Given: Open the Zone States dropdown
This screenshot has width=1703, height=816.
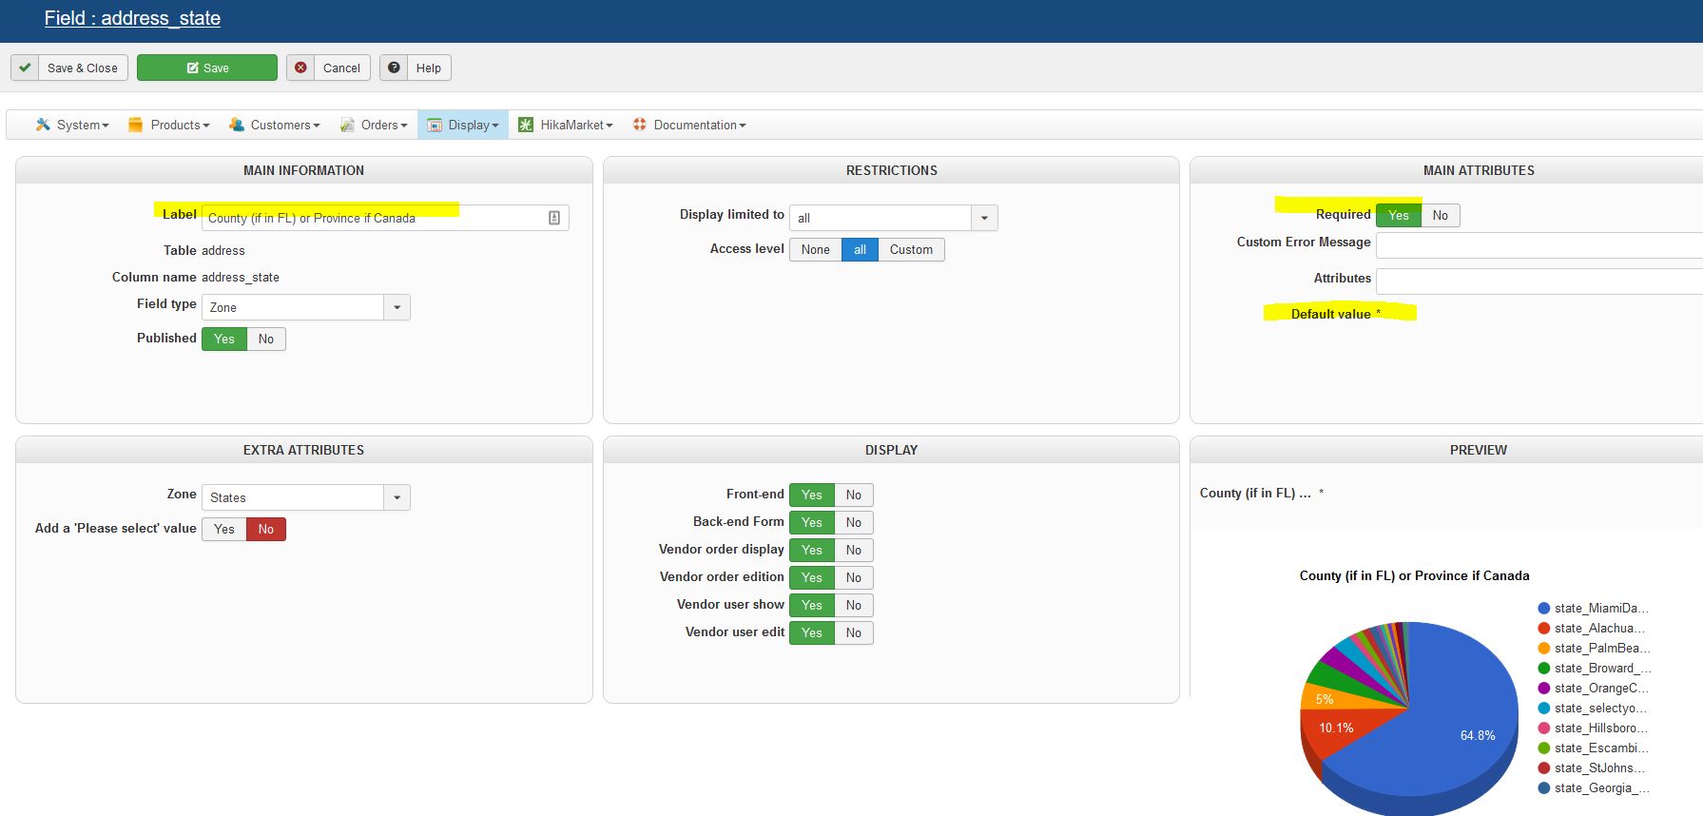Looking at the screenshot, I should (306, 497).
